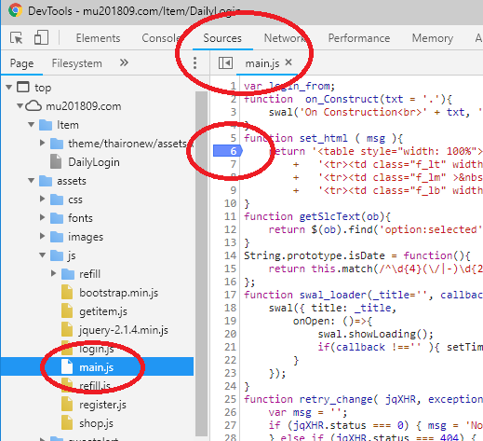Collapse the top frame tree node
The image size is (483, 441).
[x=9, y=88]
